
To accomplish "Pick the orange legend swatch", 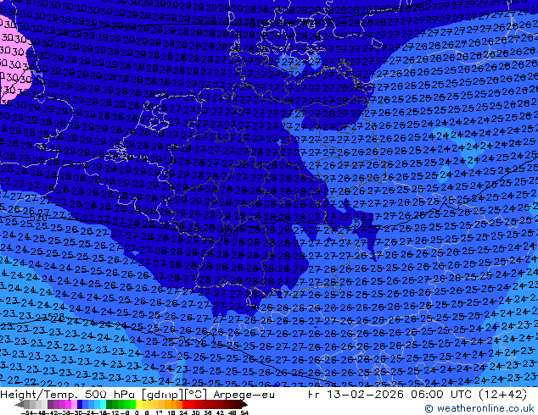I will [x=174, y=404].
